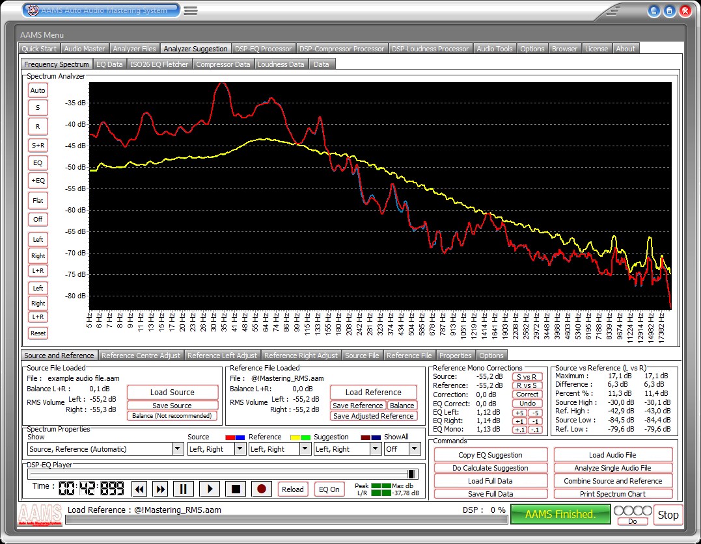Click the Suggestion dark color swatch
Screen dimensions: 701x544
[x=370, y=437]
